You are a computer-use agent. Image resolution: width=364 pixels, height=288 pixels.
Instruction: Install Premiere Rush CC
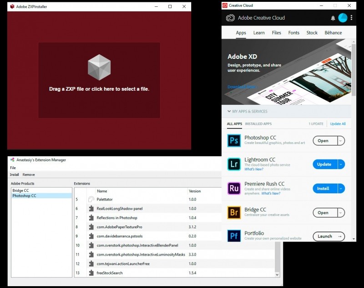point(325,189)
